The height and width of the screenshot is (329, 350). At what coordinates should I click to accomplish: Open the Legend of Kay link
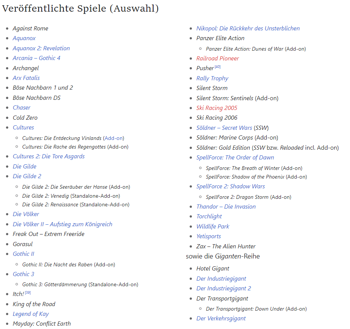[30, 314]
